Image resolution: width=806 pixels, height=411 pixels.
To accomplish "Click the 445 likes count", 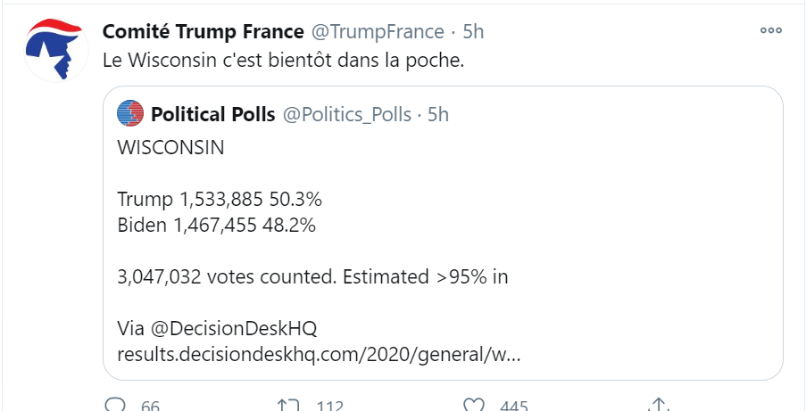I will [514, 407].
